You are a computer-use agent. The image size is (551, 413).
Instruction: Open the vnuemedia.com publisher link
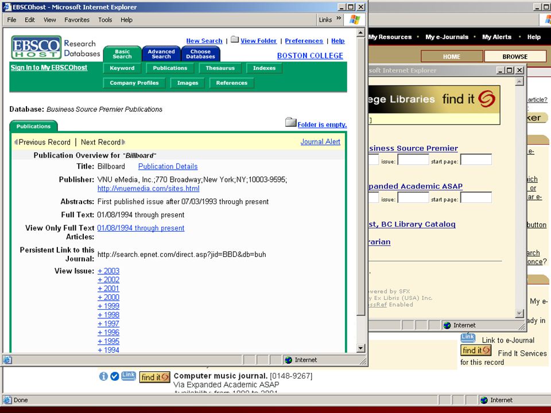coord(148,189)
